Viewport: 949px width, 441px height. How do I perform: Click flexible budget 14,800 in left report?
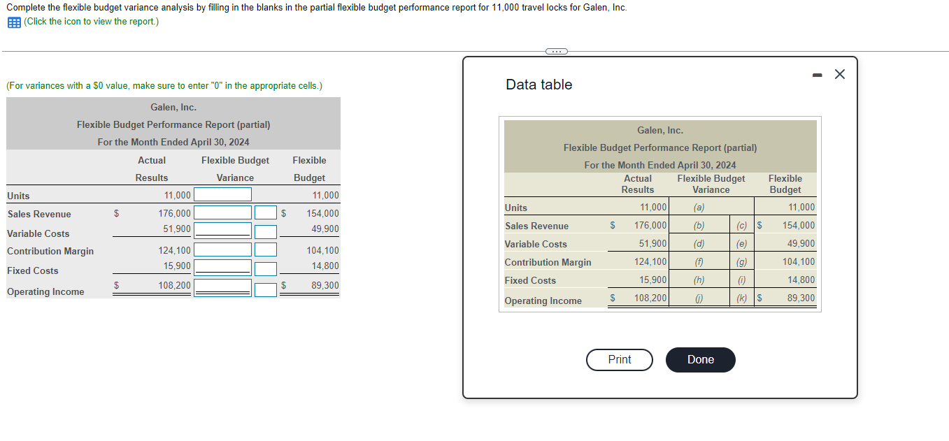tap(325, 266)
